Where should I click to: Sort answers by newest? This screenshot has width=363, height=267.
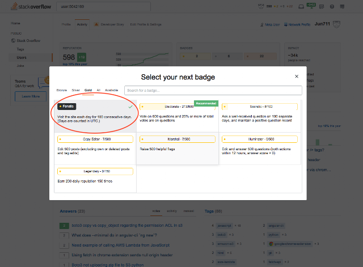pyautogui.click(x=189, y=211)
